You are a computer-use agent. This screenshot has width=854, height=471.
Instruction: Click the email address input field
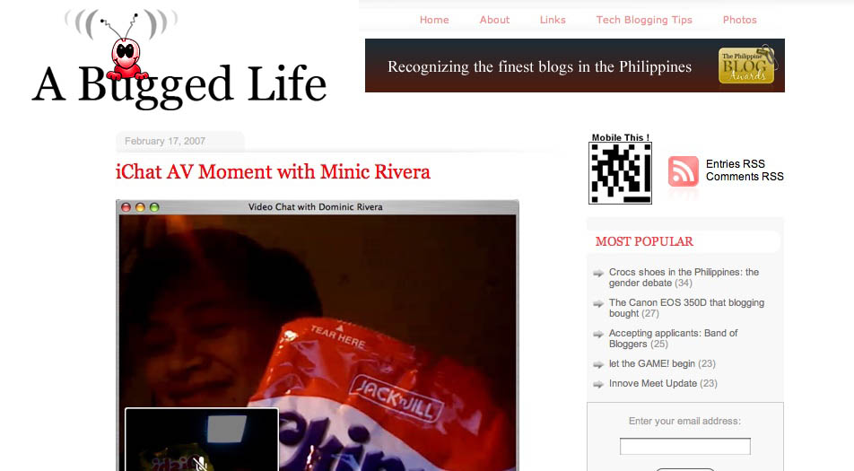pos(685,446)
